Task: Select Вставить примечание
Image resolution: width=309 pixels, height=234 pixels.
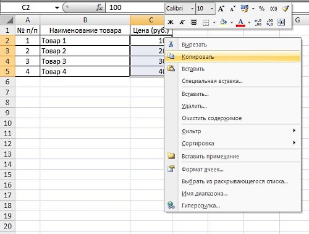Action: pos(233,156)
